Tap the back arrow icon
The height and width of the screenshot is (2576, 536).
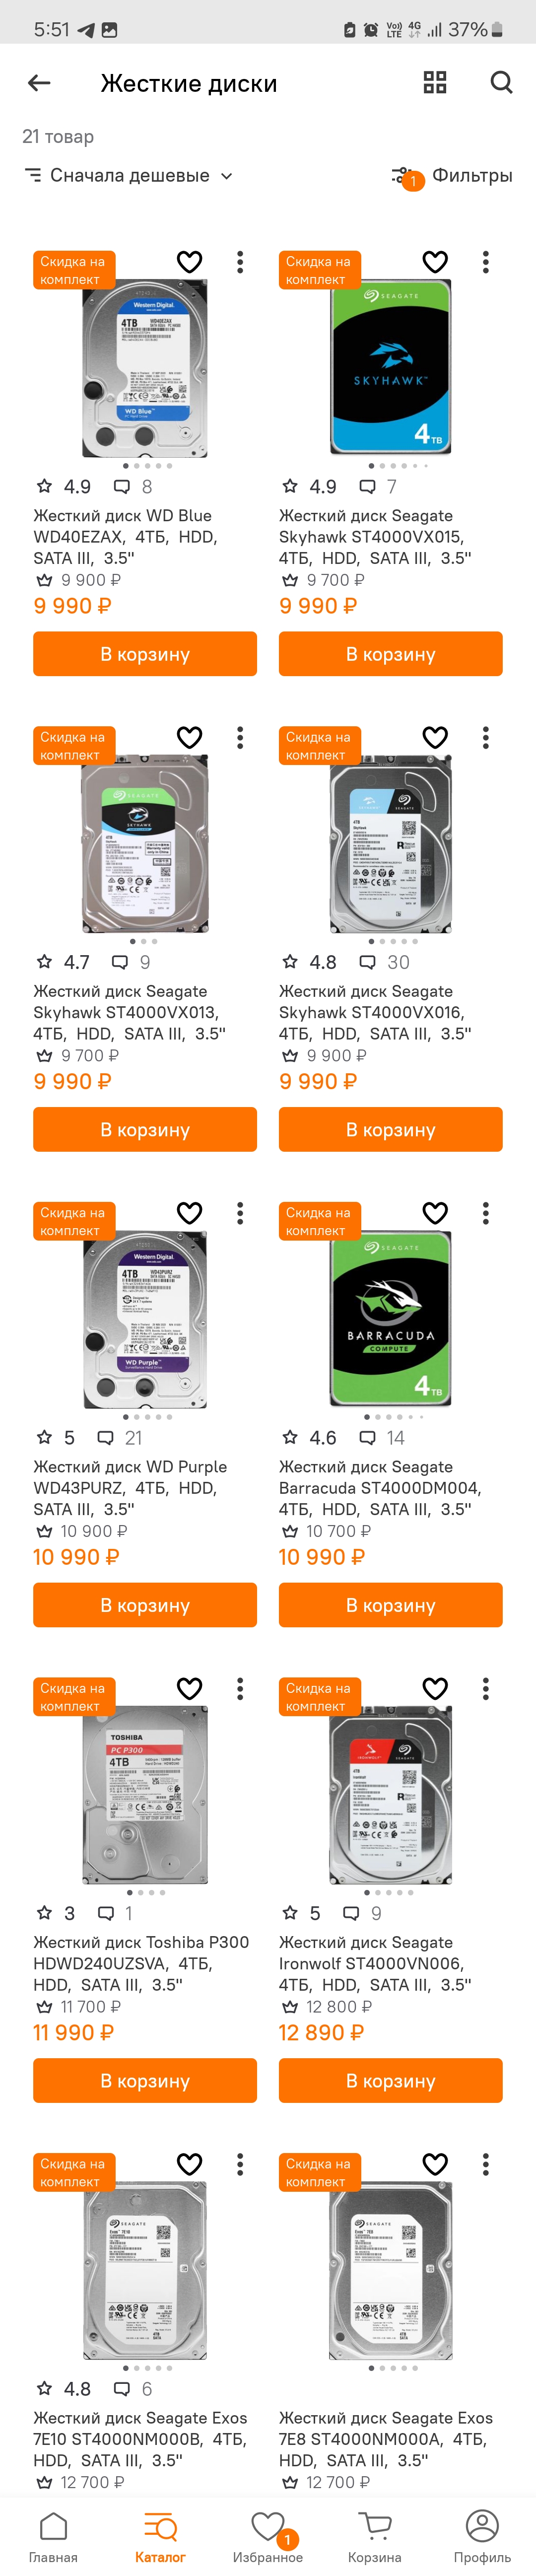click(x=39, y=83)
